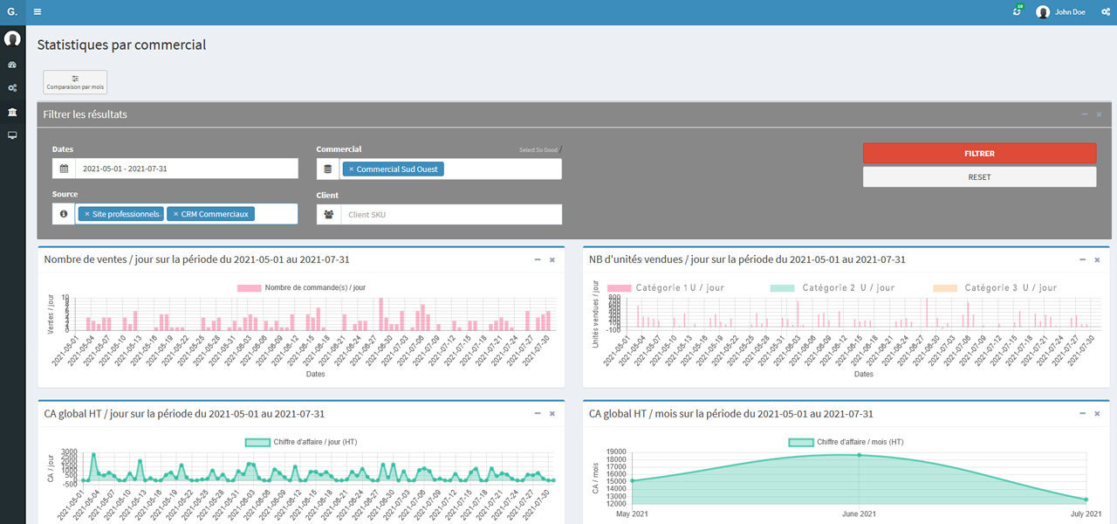Click the RESET button

point(979,176)
